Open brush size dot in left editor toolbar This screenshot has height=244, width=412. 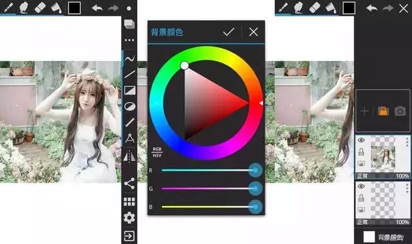[129, 8]
